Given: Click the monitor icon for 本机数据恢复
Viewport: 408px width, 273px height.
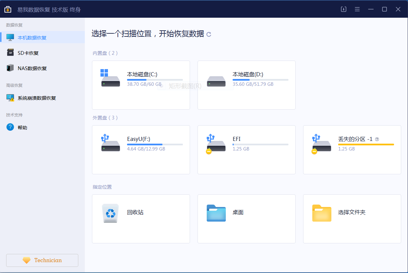Looking at the screenshot, I should pyautogui.click(x=10, y=37).
